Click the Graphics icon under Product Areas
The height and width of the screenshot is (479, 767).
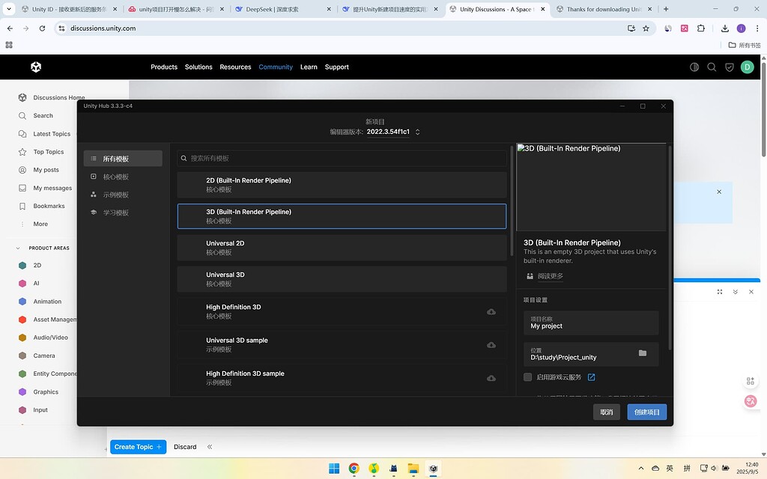23,391
